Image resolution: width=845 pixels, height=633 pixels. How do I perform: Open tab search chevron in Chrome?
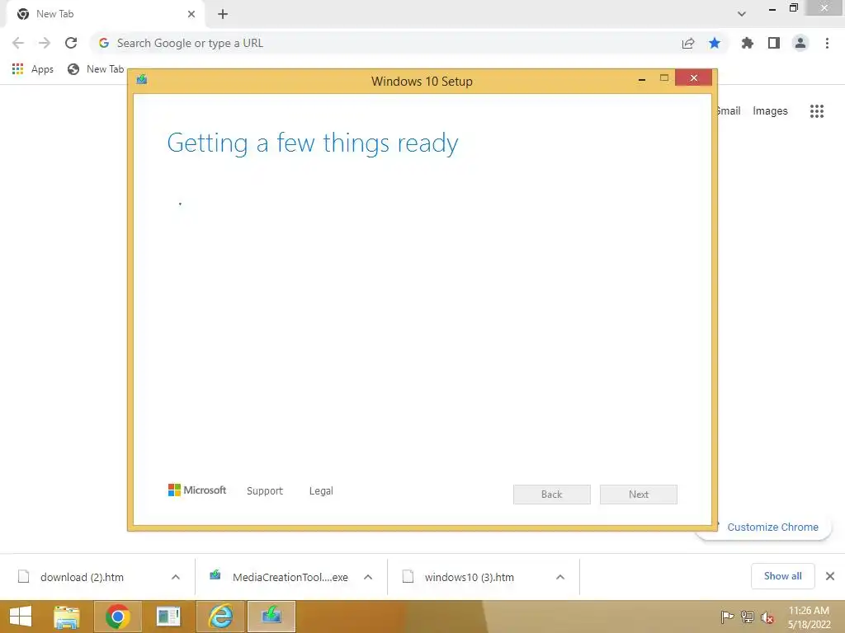point(742,14)
